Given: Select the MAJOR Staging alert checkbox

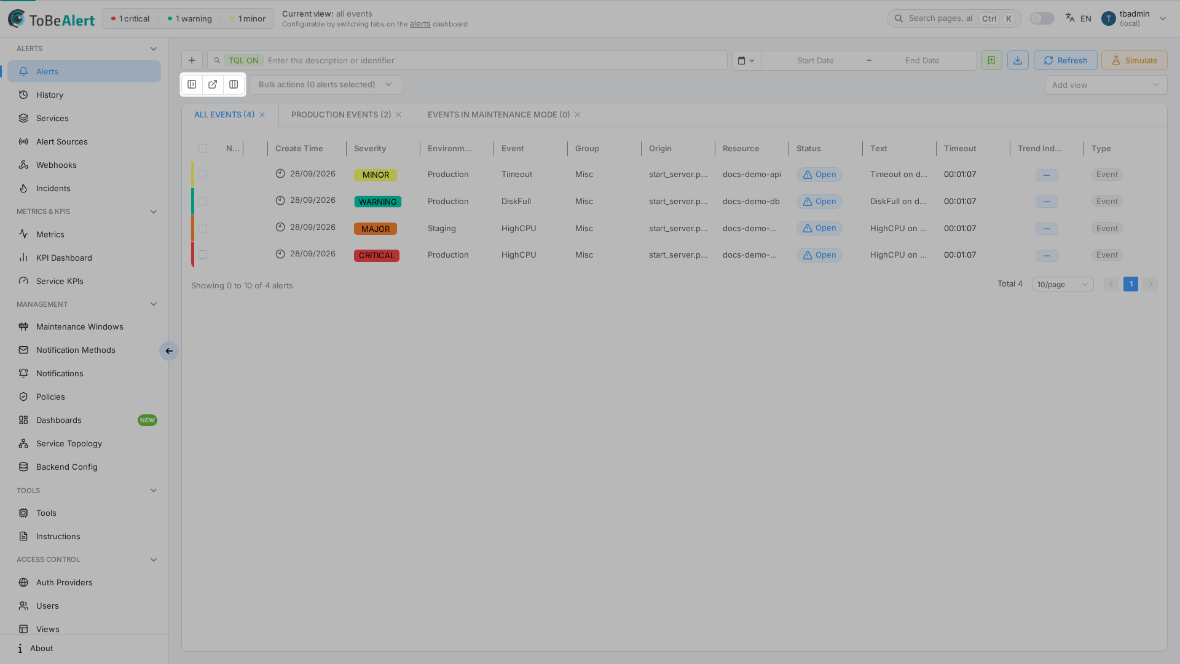Looking at the screenshot, I should (203, 228).
